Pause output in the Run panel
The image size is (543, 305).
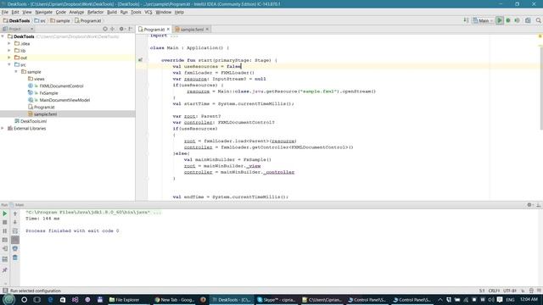coord(5,231)
